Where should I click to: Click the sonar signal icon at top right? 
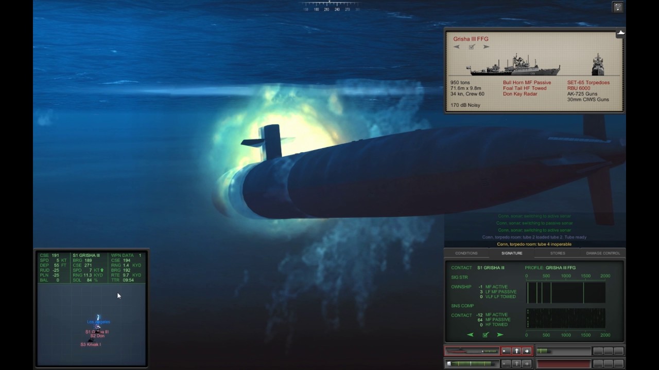pyautogui.click(x=618, y=7)
